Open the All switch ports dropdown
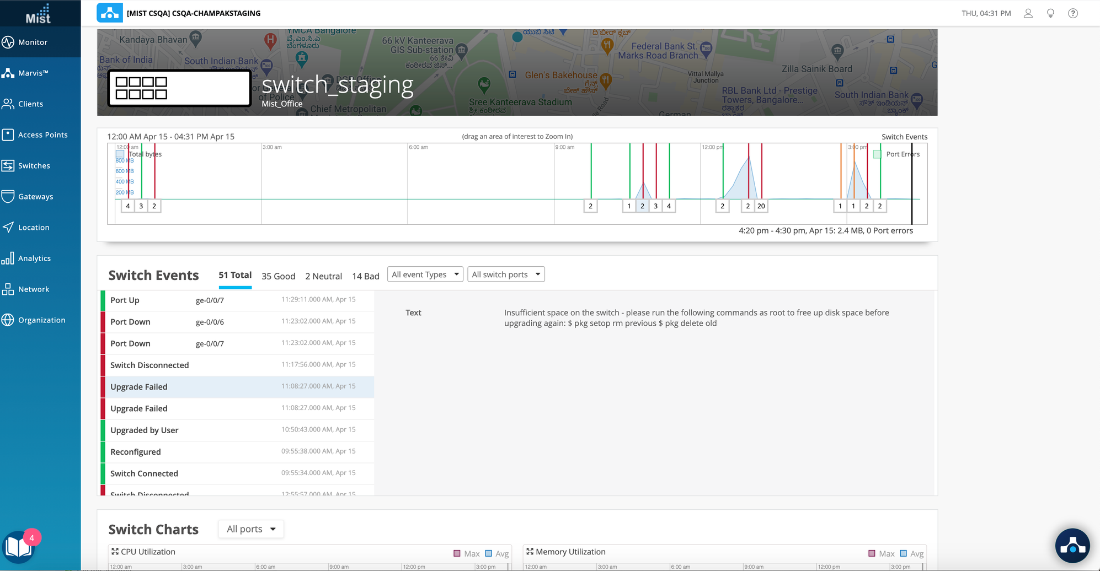The image size is (1100, 571). pyautogui.click(x=505, y=274)
